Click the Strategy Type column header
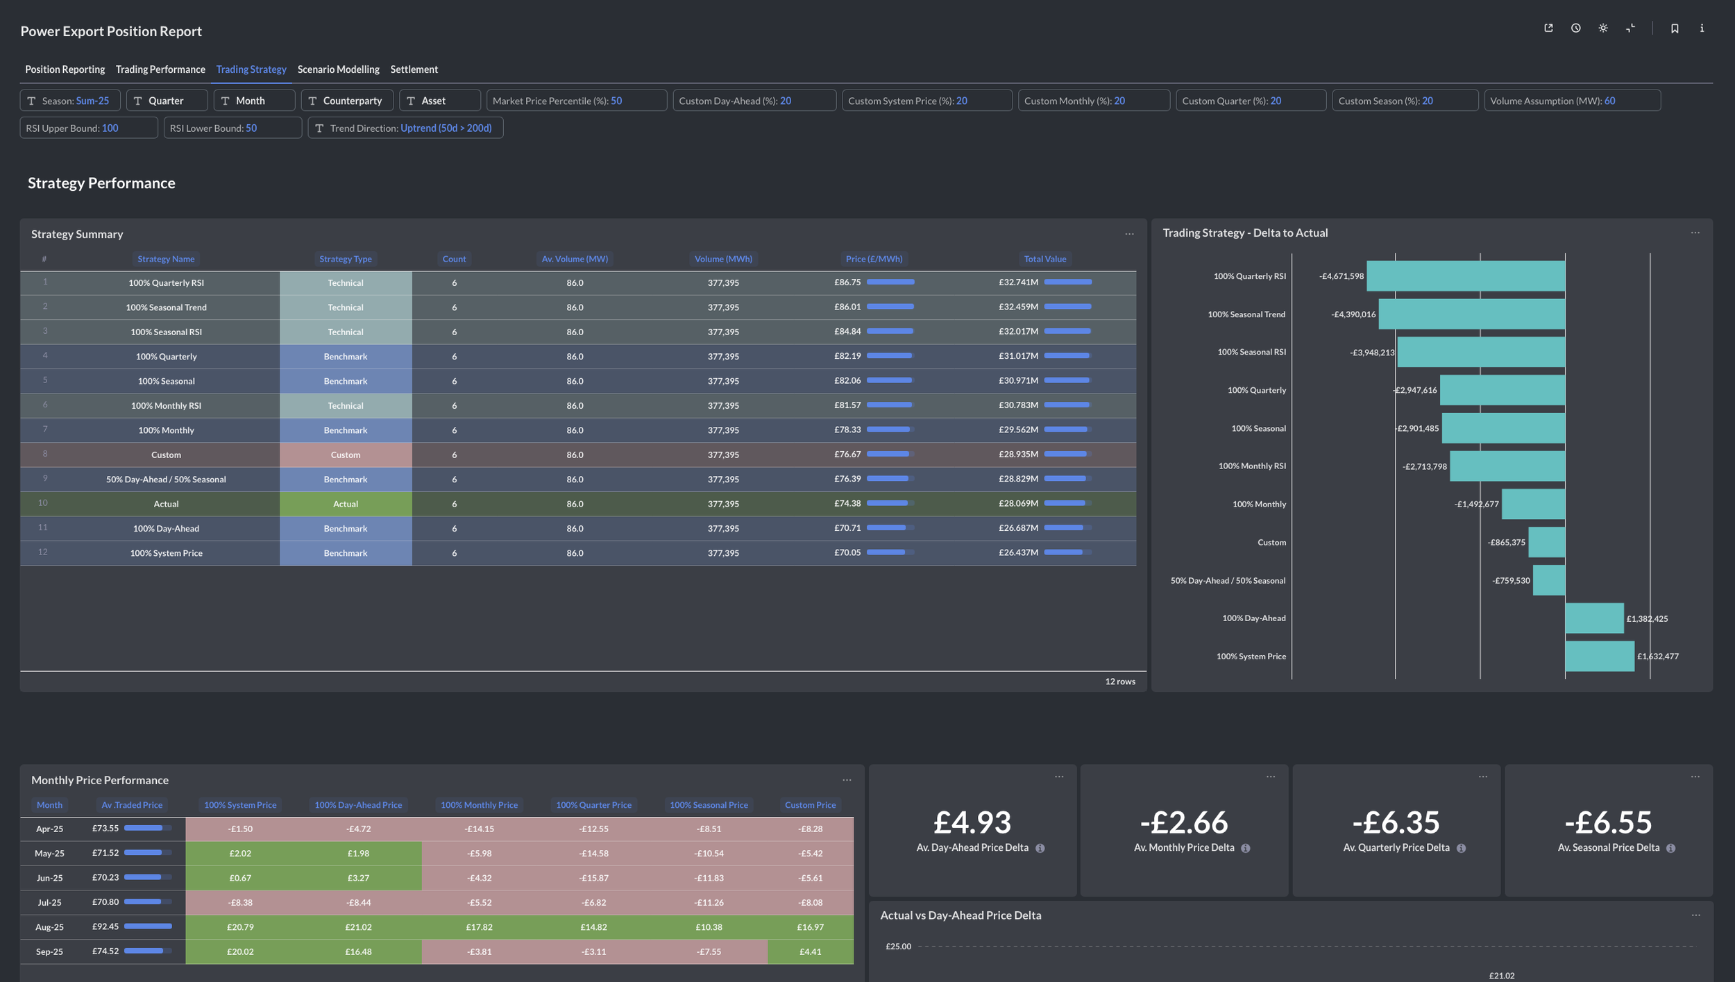The height and width of the screenshot is (982, 1735). [345, 259]
